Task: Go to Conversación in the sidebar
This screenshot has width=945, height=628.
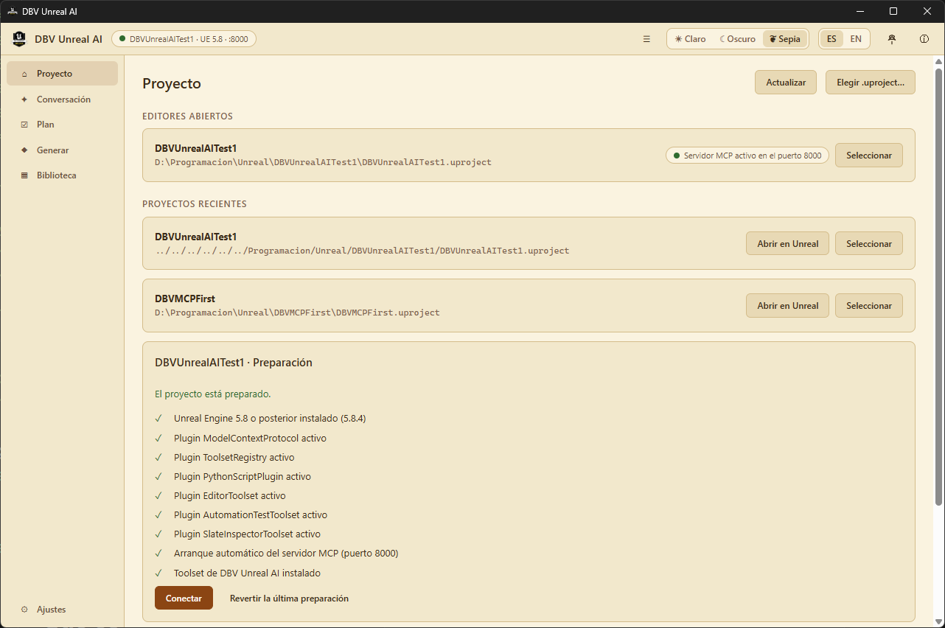Action: [62, 100]
